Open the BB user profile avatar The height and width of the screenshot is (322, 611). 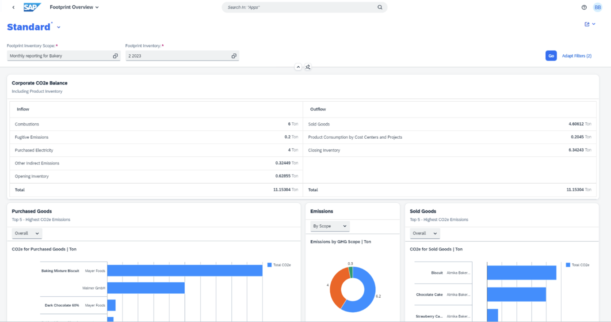(598, 8)
